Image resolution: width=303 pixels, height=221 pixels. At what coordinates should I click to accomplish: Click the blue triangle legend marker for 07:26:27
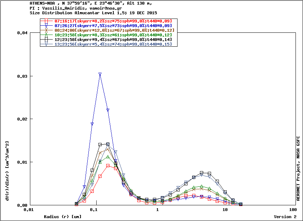(x=46, y=26)
